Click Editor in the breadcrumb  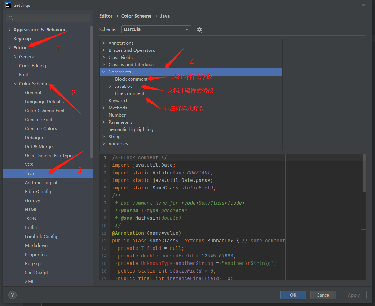106,16
